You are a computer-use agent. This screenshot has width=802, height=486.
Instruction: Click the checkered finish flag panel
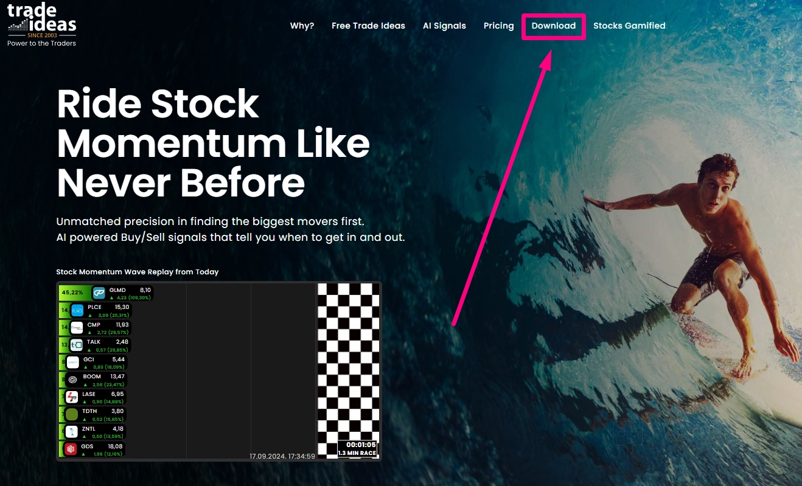click(349, 370)
